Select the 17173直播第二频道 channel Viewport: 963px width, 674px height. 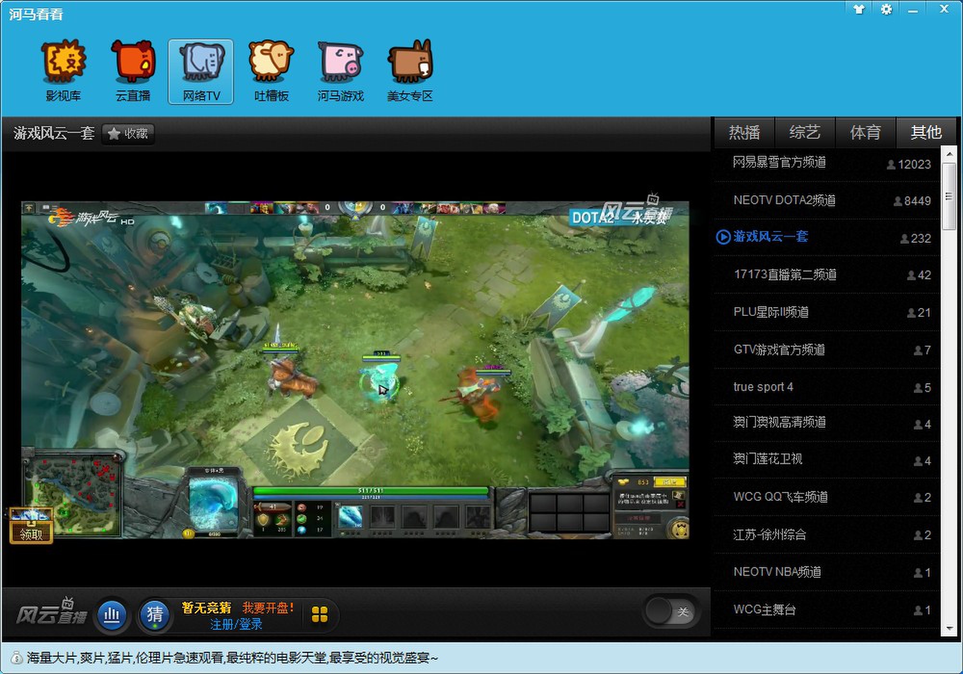point(785,274)
